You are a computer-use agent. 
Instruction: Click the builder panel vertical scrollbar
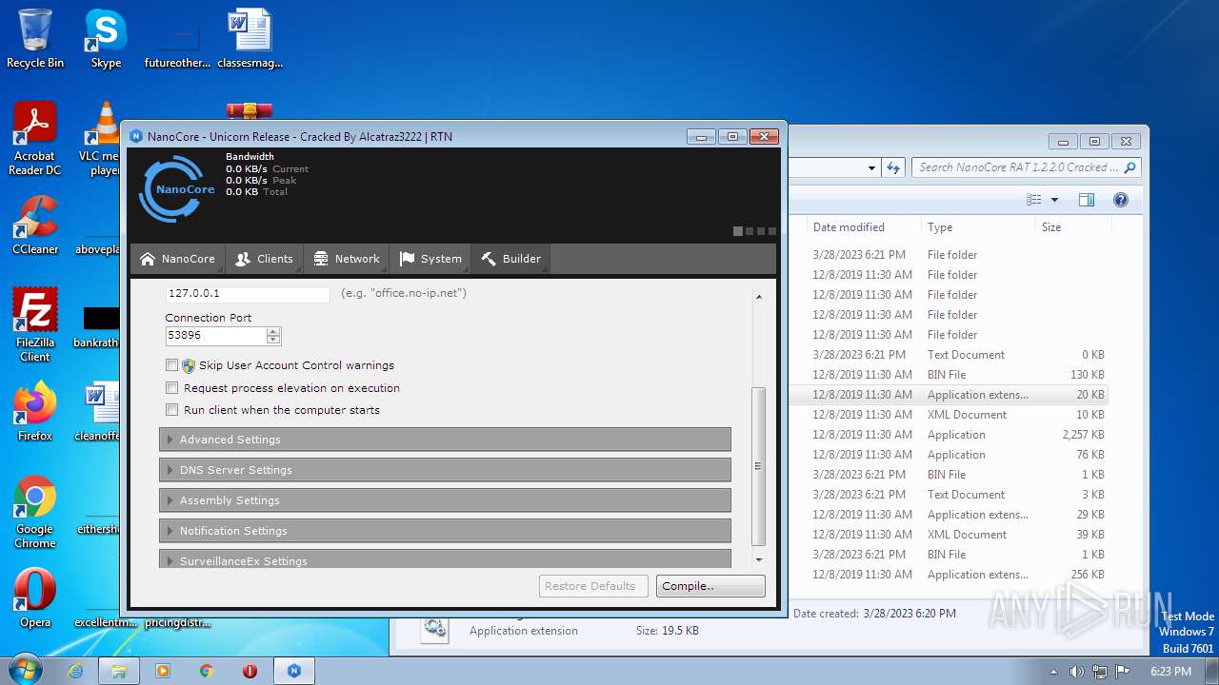pyautogui.click(x=759, y=465)
